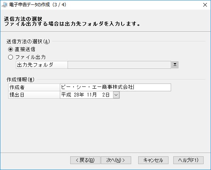211x170 pixels.
Task: Click the 戻る(B) back button
Action: 85,160
